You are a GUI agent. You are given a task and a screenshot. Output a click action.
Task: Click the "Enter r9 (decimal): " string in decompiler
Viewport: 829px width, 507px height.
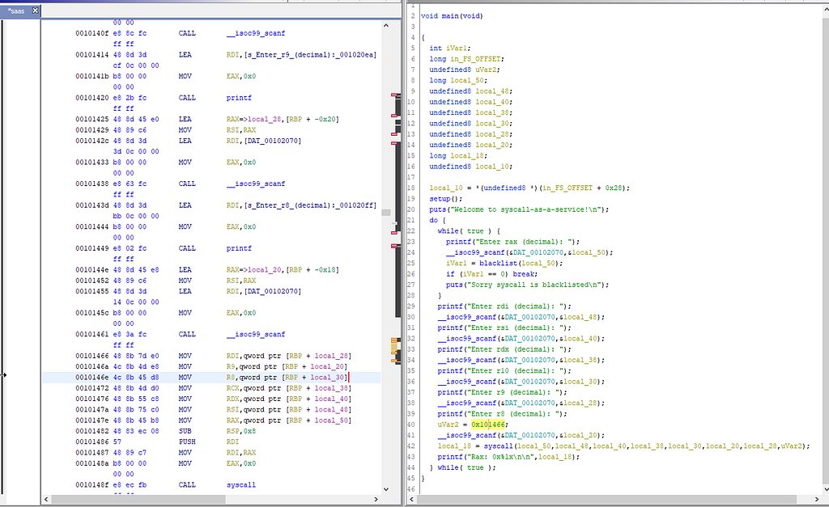[x=512, y=392]
